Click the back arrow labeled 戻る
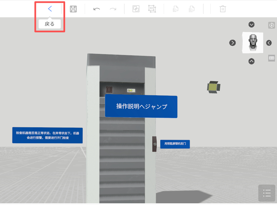 pyautogui.click(x=50, y=9)
